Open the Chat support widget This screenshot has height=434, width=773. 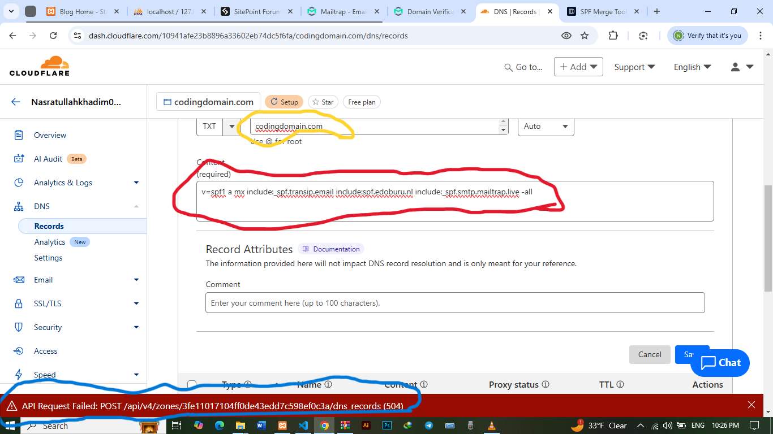coord(720,363)
